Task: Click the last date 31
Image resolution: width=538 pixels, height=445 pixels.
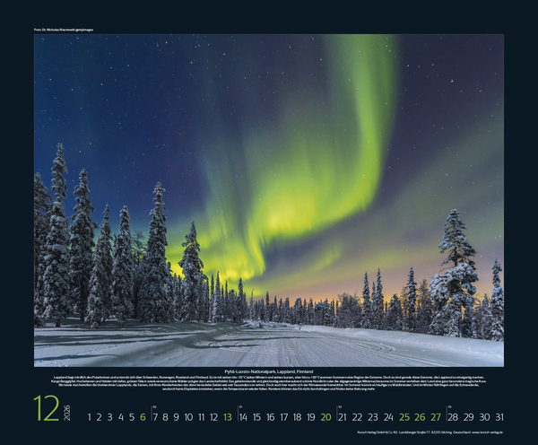Action: 499,417
